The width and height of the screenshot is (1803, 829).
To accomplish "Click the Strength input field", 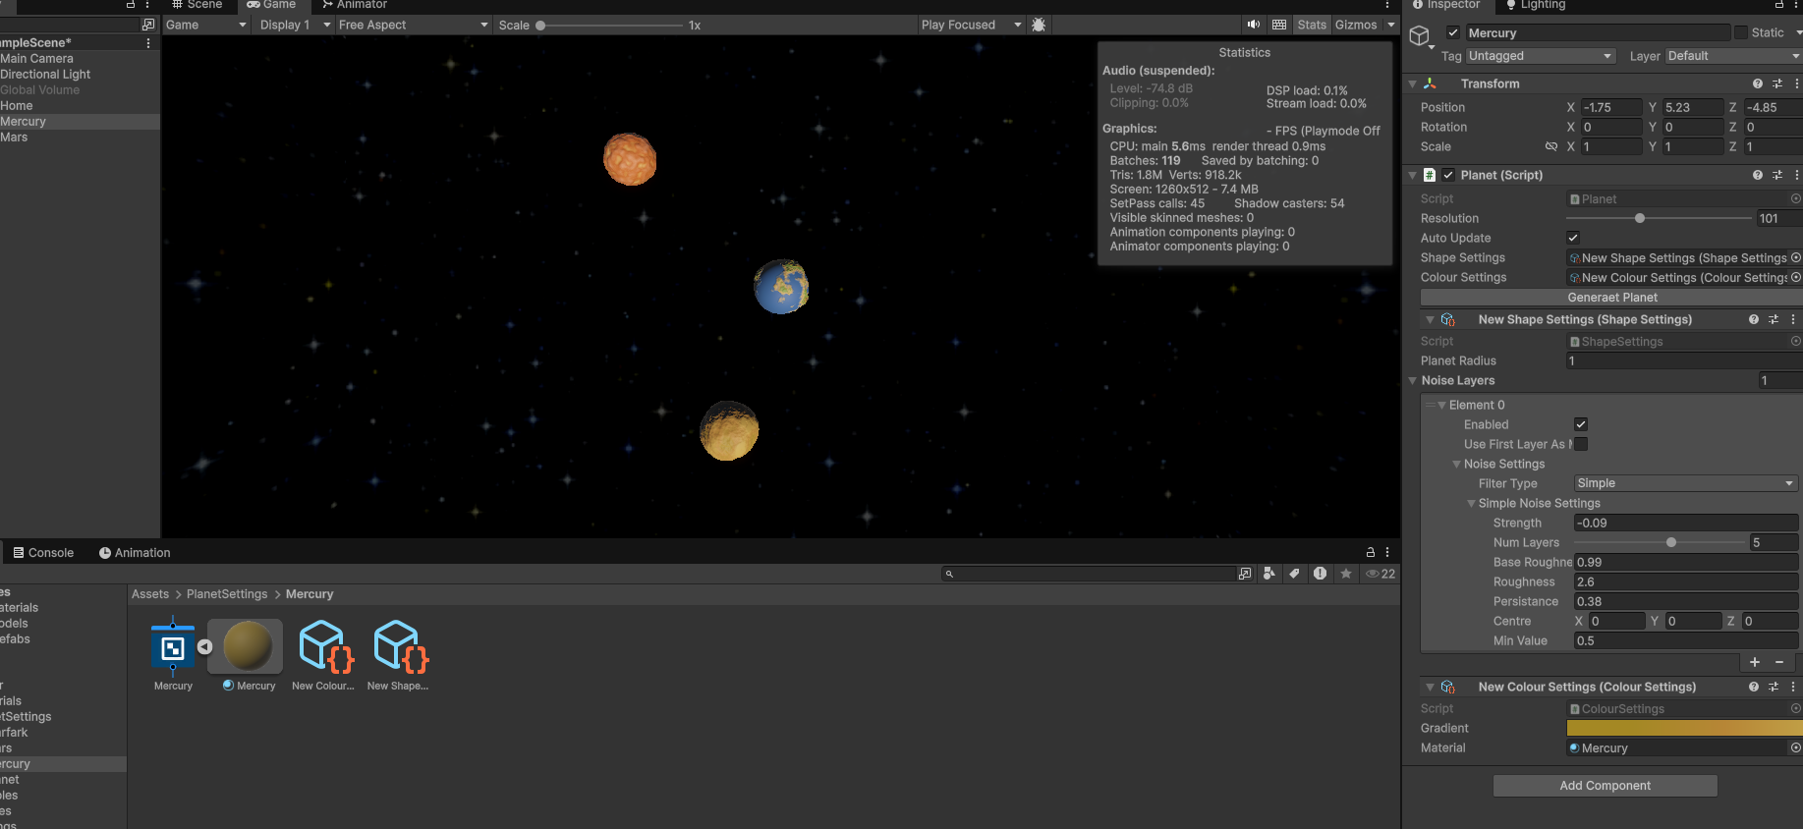I will coord(1686,523).
